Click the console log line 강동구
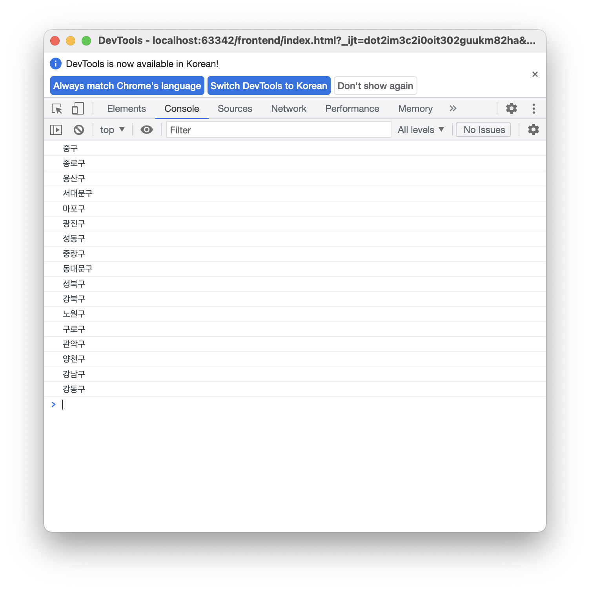 point(295,389)
